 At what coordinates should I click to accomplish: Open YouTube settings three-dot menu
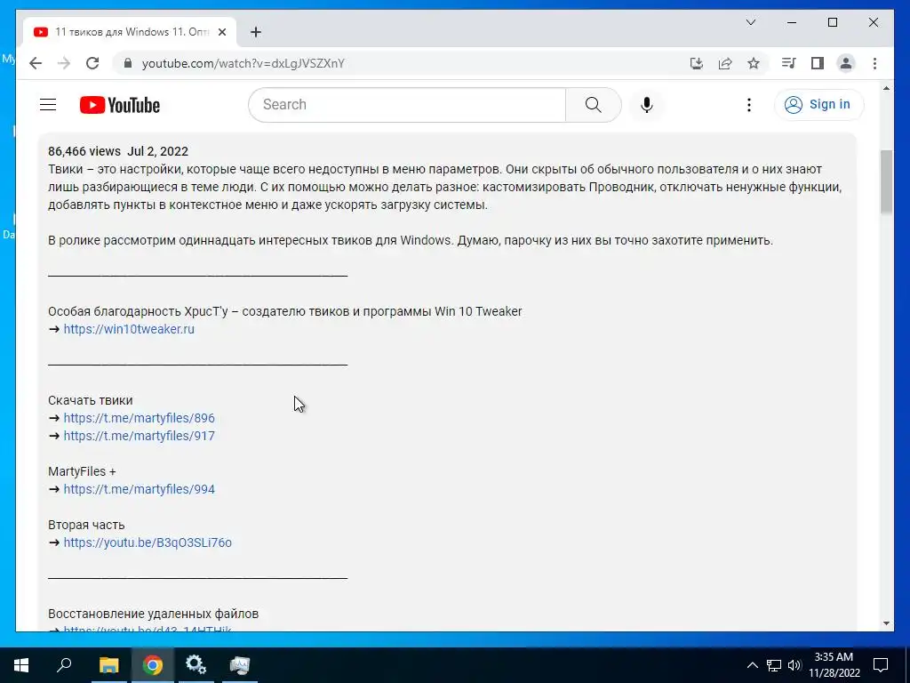pos(748,105)
